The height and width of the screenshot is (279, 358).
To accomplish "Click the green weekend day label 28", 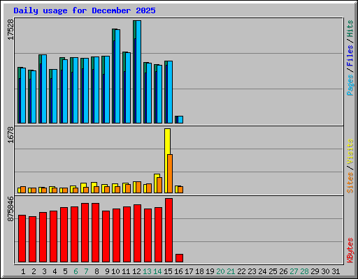I will pos(304,271).
